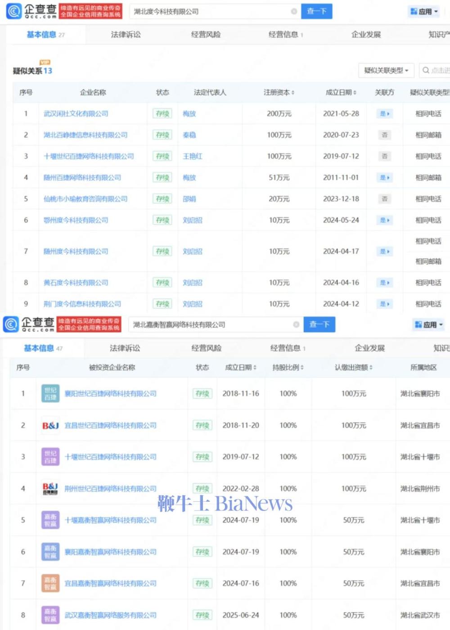
Task: Click the 点击进 search field beside 疑似关联类型
Action: [435, 70]
